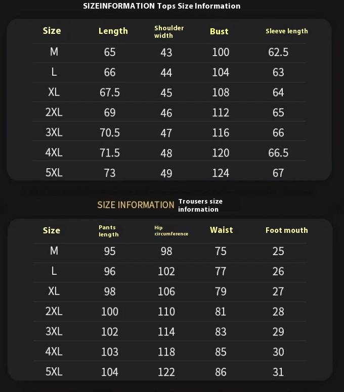Select the Foot mouth column header
This screenshot has height=392, width=344.
(286, 230)
